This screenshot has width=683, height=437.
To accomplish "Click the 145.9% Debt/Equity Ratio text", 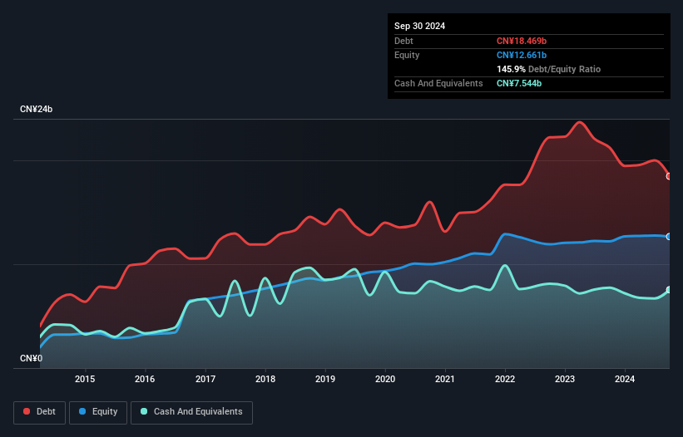I will click(548, 69).
